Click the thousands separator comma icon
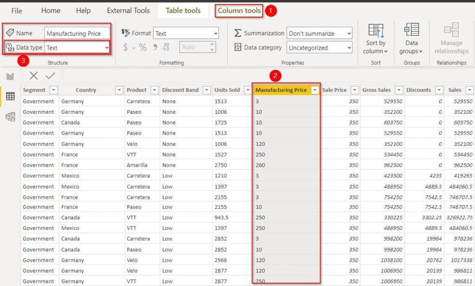This screenshot has height=286, width=475. click(155, 47)
